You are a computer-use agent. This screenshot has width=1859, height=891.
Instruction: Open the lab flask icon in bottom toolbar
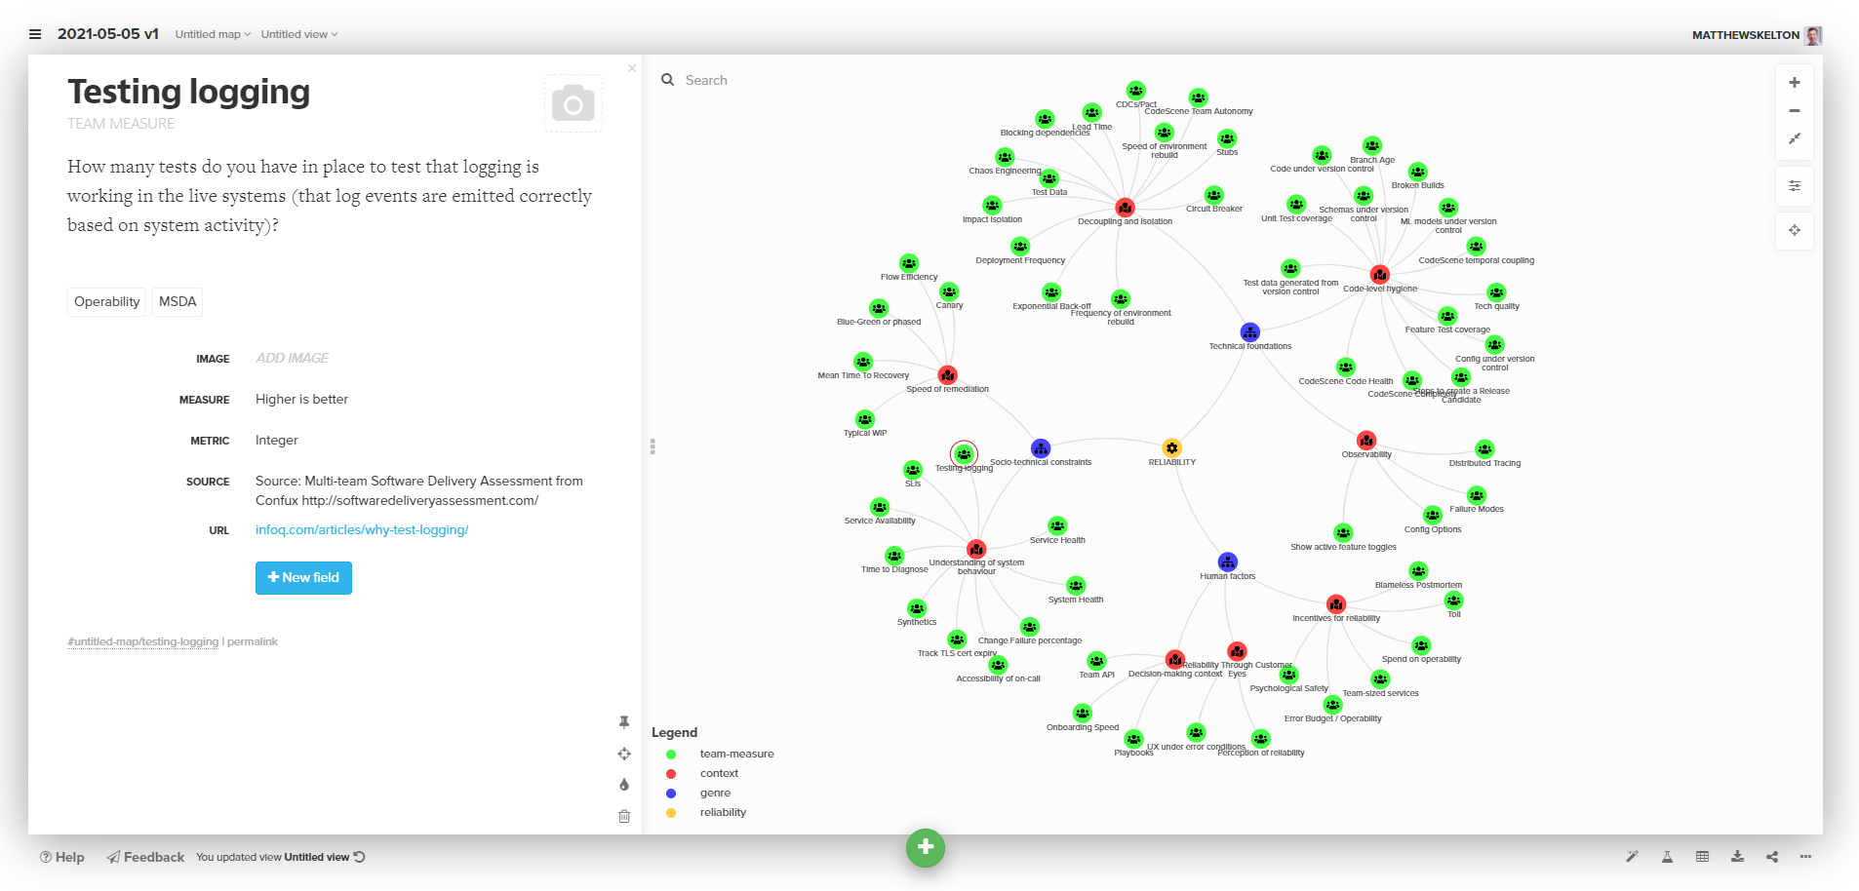tap(1667, 857)
